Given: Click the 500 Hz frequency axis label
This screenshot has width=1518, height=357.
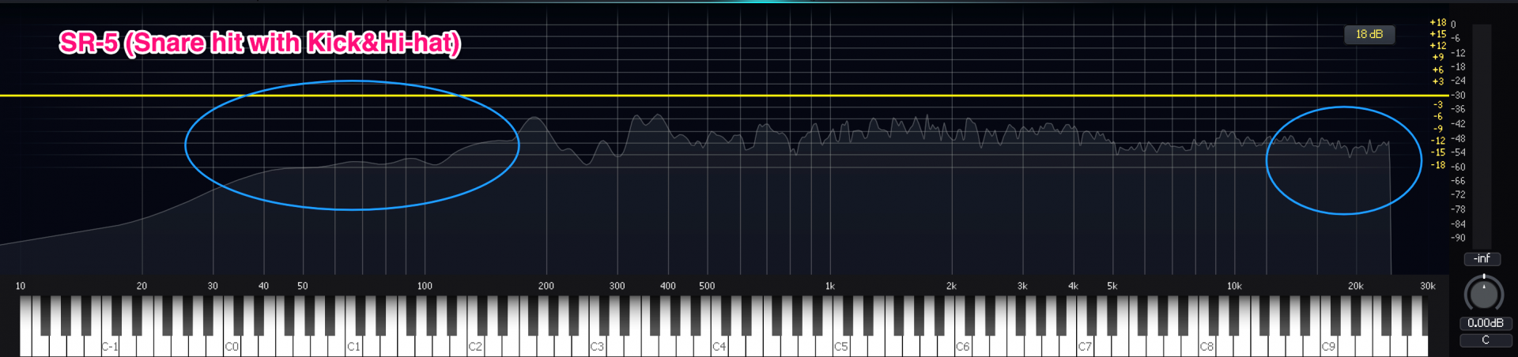Looking at the screenshot, I should click(707, 286).
